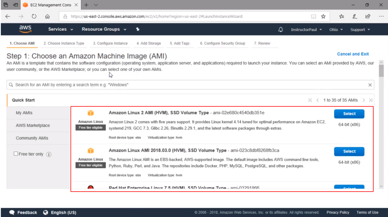Open the Resource Groups dropdown

click(x=104, y=29)
